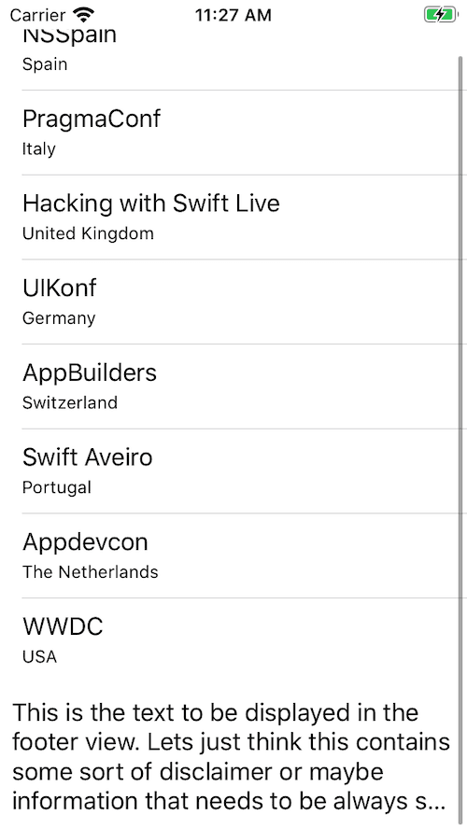Tap the Germany subtitle under UIKonf
This screenshot has height=829, width=467.
point(59,318)
